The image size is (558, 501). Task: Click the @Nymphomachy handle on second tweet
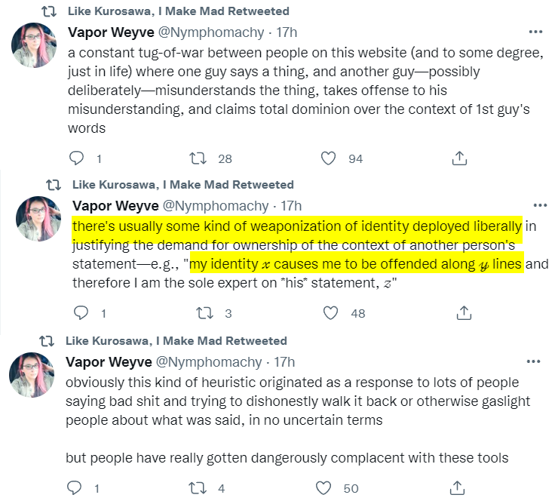tap(216, 205)
